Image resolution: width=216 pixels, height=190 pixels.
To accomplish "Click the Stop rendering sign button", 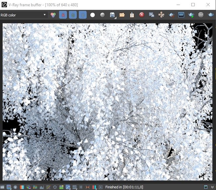I will [x=201, y=15].
